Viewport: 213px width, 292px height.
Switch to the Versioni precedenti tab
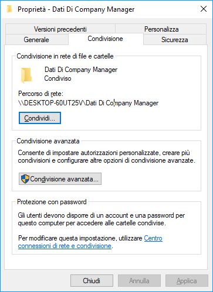60,29
